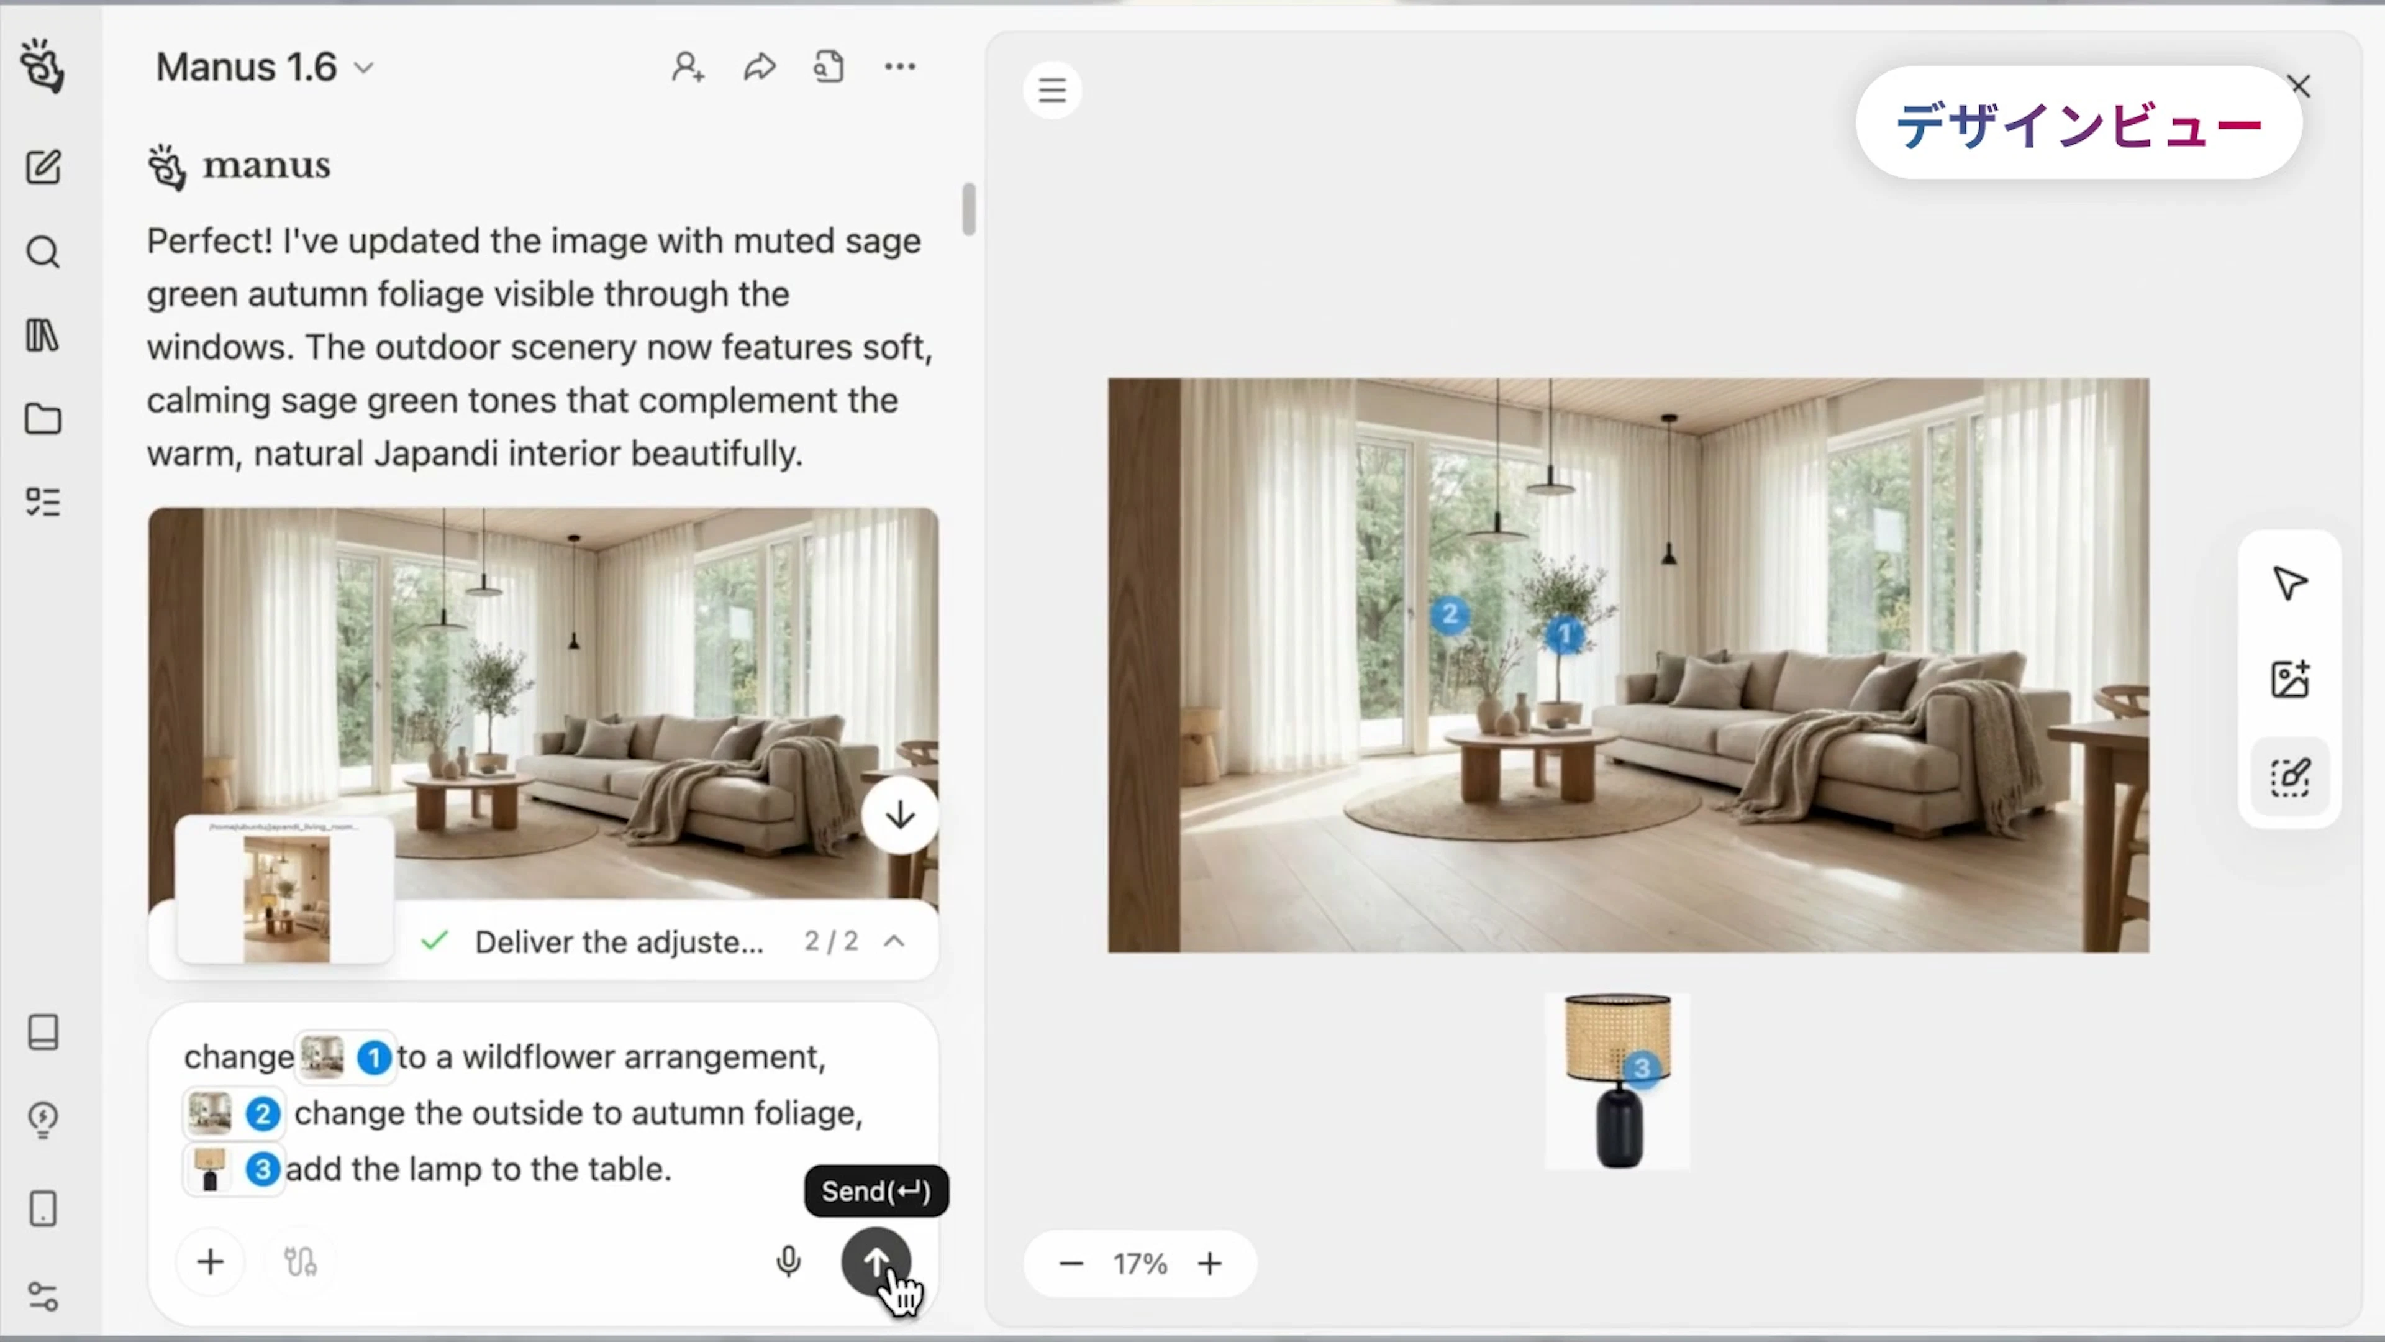Zoom out with the minus button
The image size is (2385, 1342).
pos(1071,1263)
